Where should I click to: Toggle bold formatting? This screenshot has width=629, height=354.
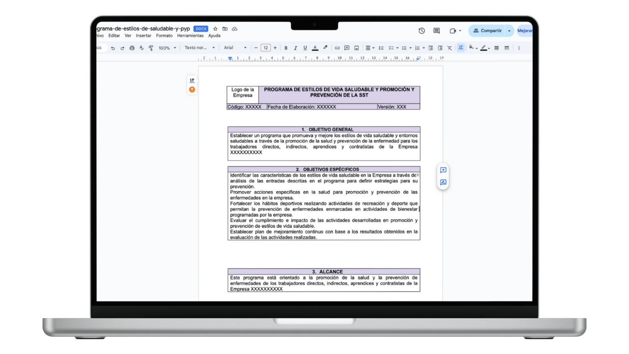pyautogui.click(x=286, y=48)
